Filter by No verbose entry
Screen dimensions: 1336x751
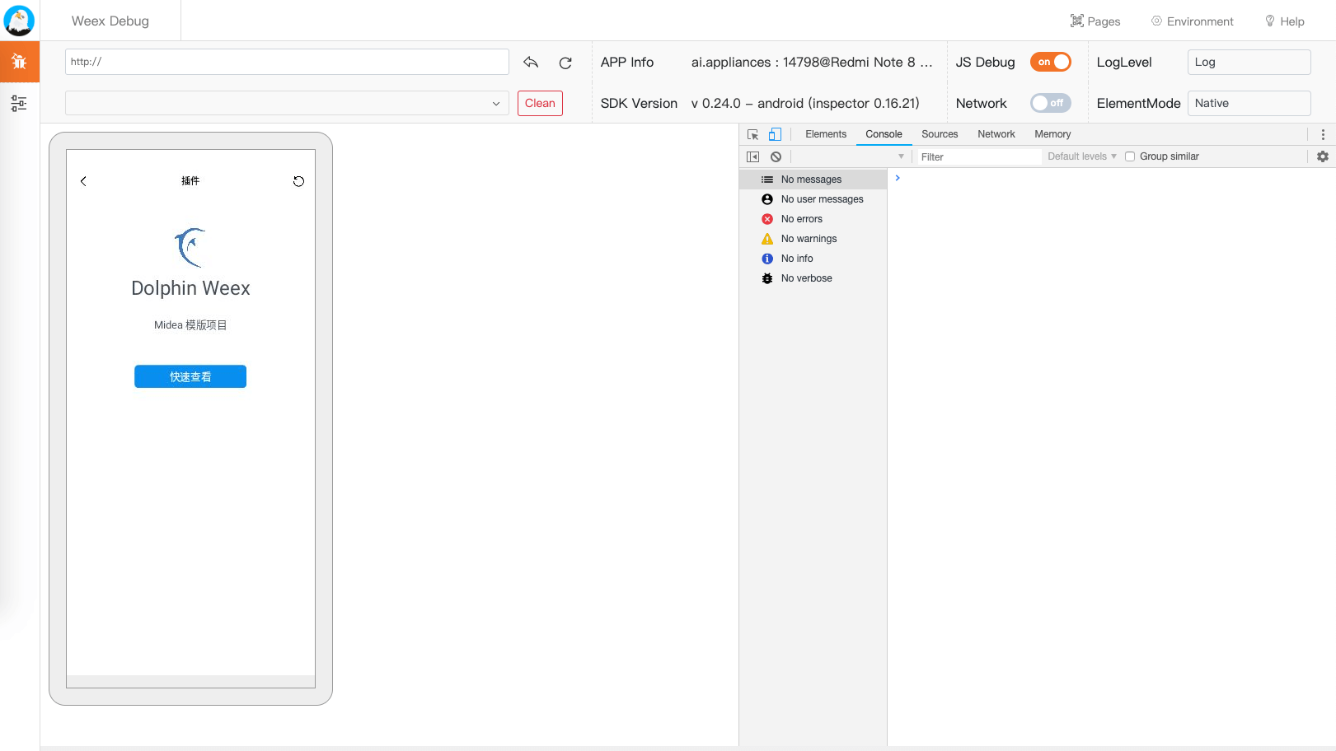point(813,278)
